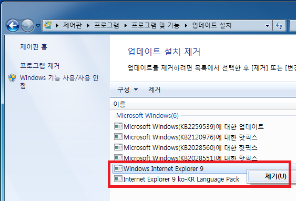Image resolution: width=296 pixels, height=201 pixels.
Task: Click the icon beside KB2259539 update
Action: 118,126
